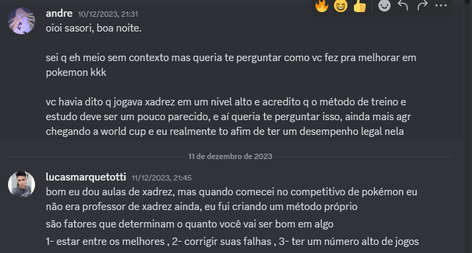472x253 pixels.
Task: Open andre's profile avatar
Action: (x=22, y=21)
